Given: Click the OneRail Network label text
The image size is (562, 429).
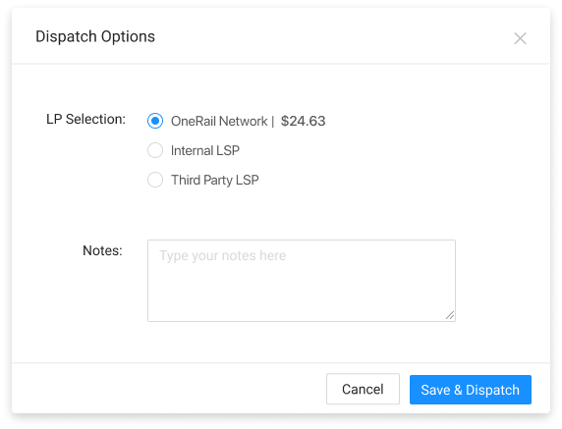Looking at the screenshot, I should [219, 121].
